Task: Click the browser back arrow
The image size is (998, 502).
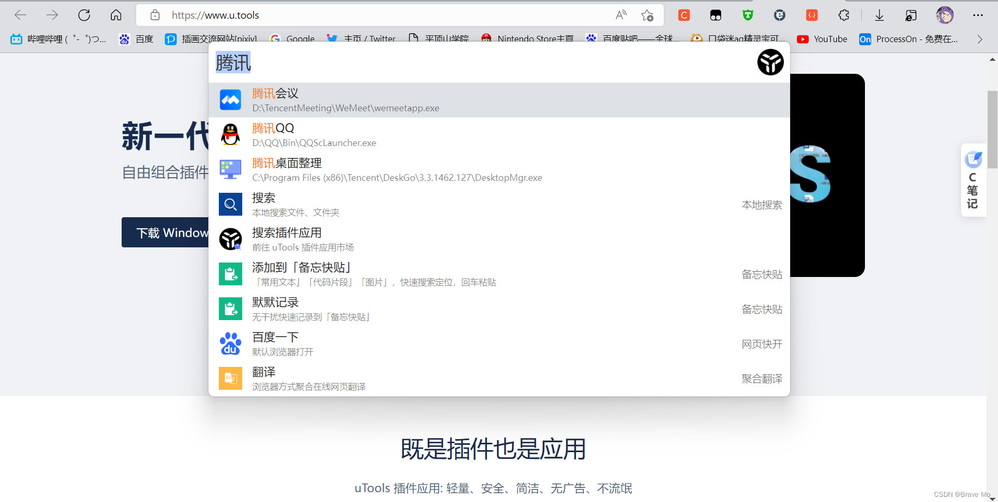Action: pos(20,15)
